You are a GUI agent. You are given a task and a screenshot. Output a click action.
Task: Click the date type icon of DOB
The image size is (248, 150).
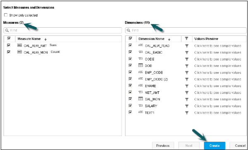click(x=141, y=65)
